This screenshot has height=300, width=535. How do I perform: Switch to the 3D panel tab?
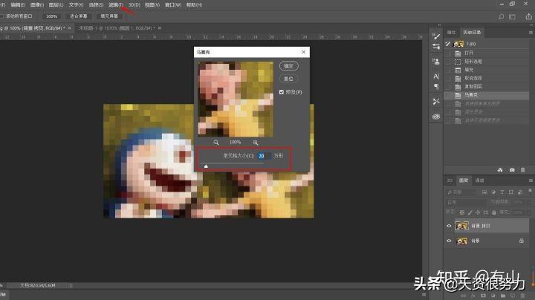[x=450, y=180]
